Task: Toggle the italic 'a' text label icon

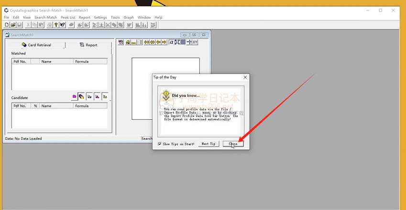Action: click(x=171, y=42)
